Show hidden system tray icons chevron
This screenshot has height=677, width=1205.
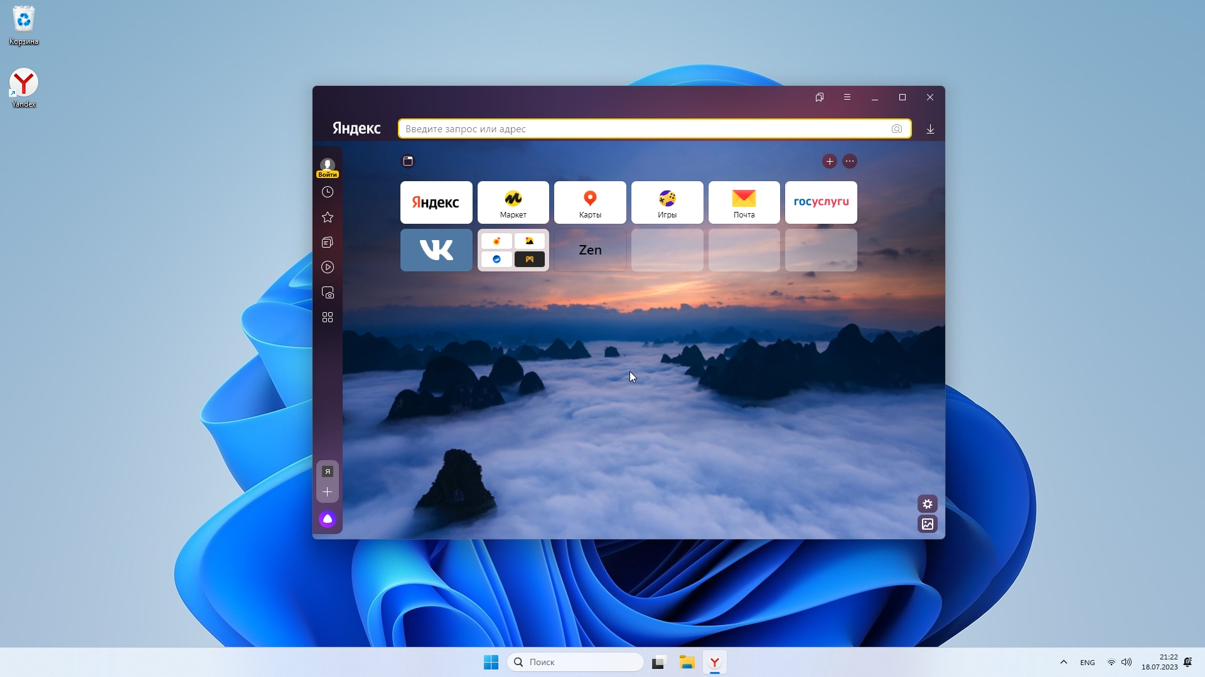click(1063, 662)
